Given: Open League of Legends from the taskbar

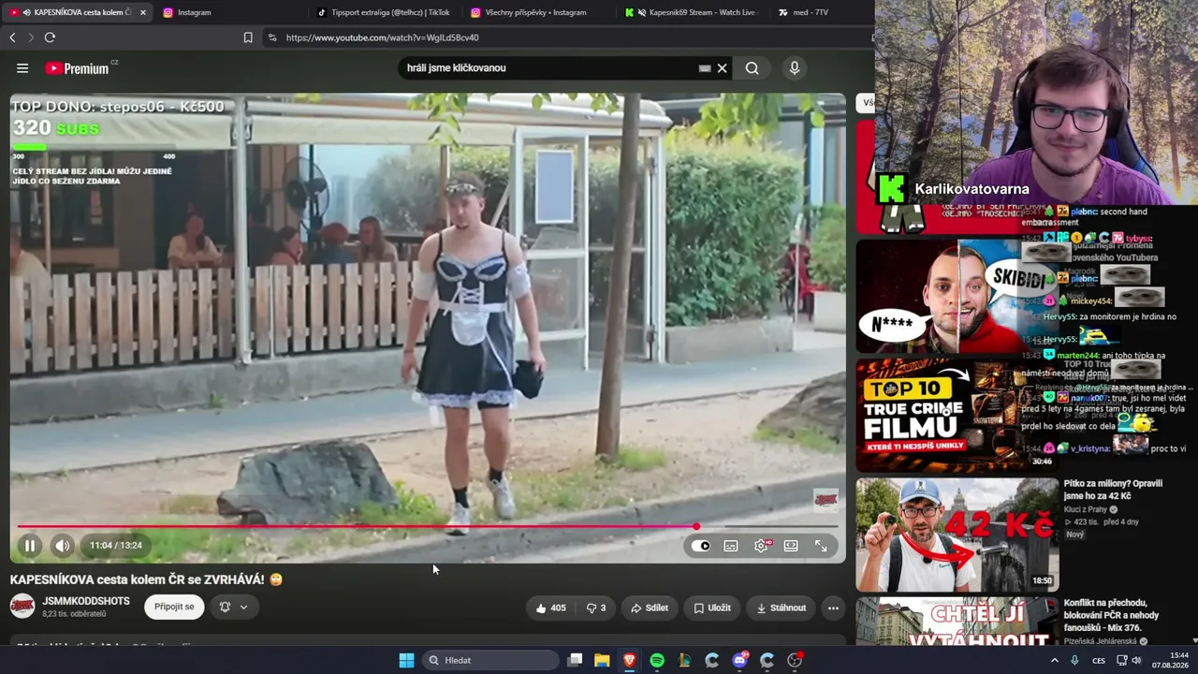Looking at the screenshot, I should (x=684, y=660).
